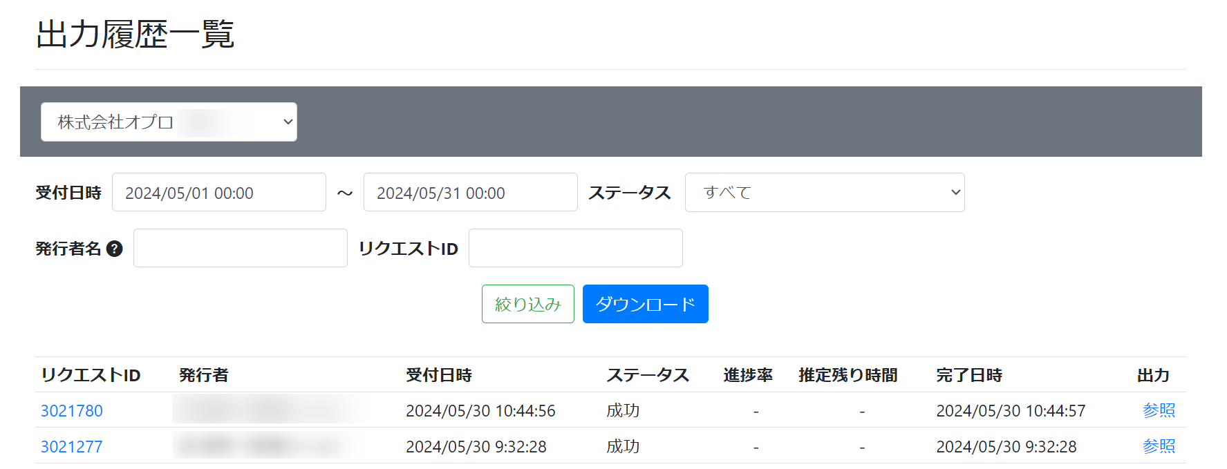Click the 推定残り時間 column header
This screenshot has width=1227, height=469.
(x=847, y=375)
